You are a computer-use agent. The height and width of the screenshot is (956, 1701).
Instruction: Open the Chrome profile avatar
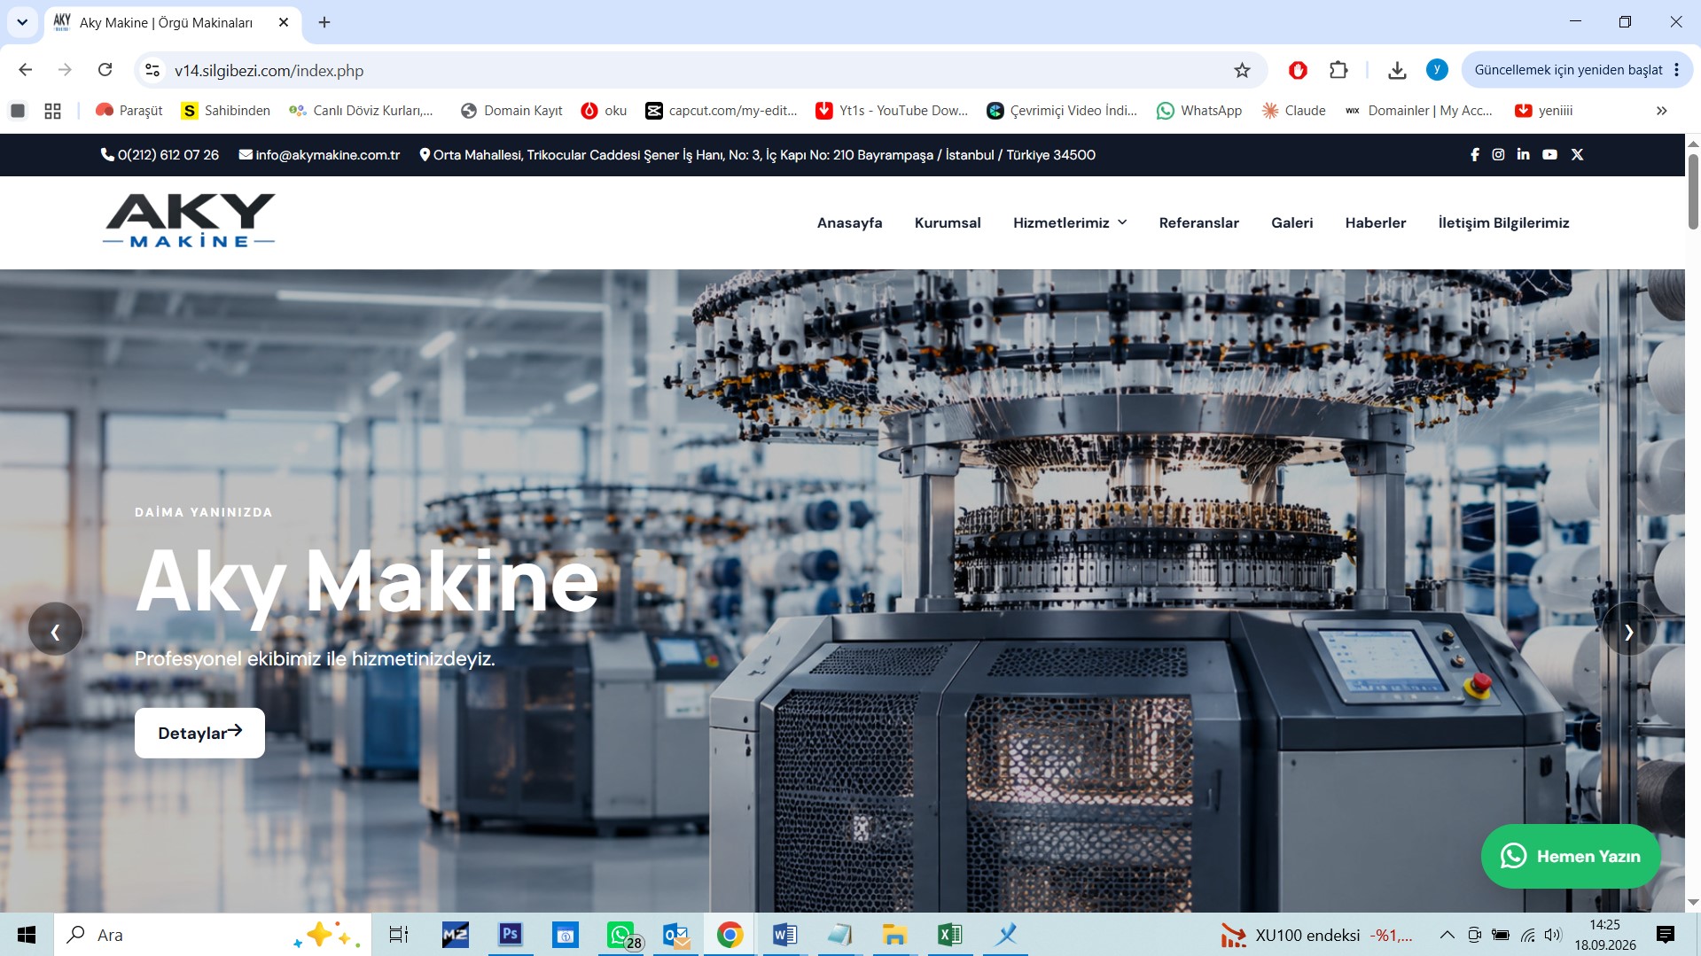[x=1437, y=69]
